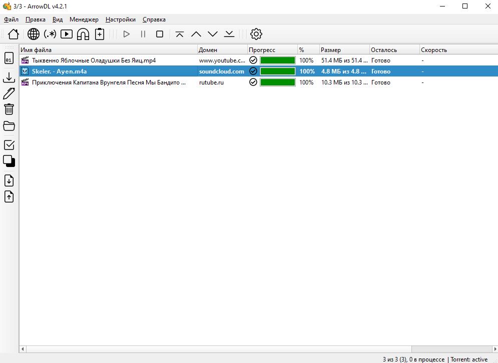Click the move to top arrow
The width and height of the screenshot is (498, 363).
(x=180, y=34)
